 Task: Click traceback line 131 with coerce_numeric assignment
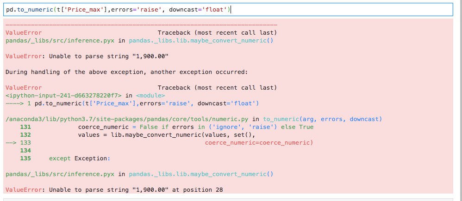tap(167, 127)
